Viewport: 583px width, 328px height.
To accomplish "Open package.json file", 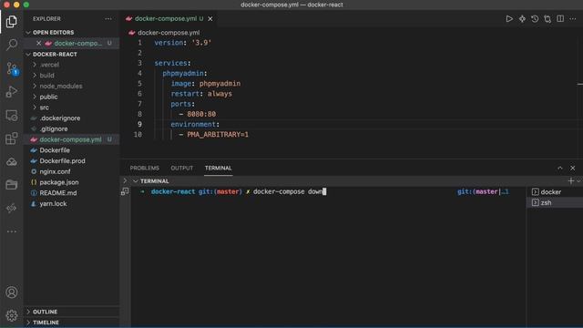I will pyautogui.click(x=58, y=182).
